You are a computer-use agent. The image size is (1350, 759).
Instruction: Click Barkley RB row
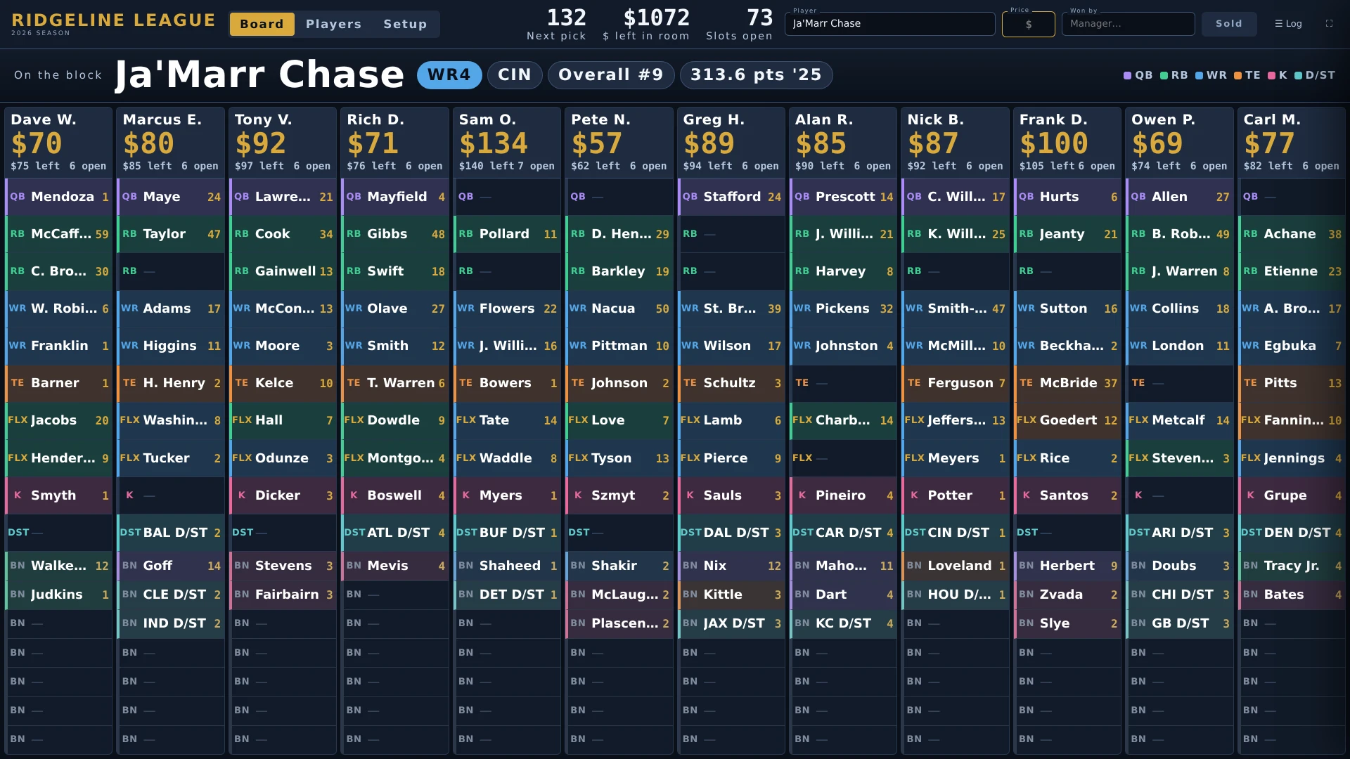coord(619,271)
